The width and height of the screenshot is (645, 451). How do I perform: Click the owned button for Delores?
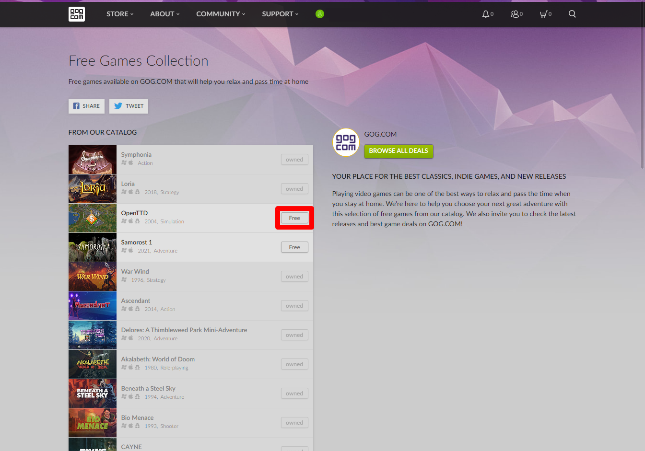294,335
